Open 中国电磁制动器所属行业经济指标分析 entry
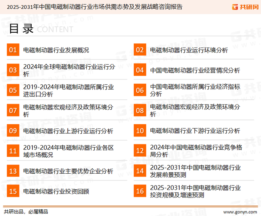Viewport: 261px width, 216px height. (195, 90)
